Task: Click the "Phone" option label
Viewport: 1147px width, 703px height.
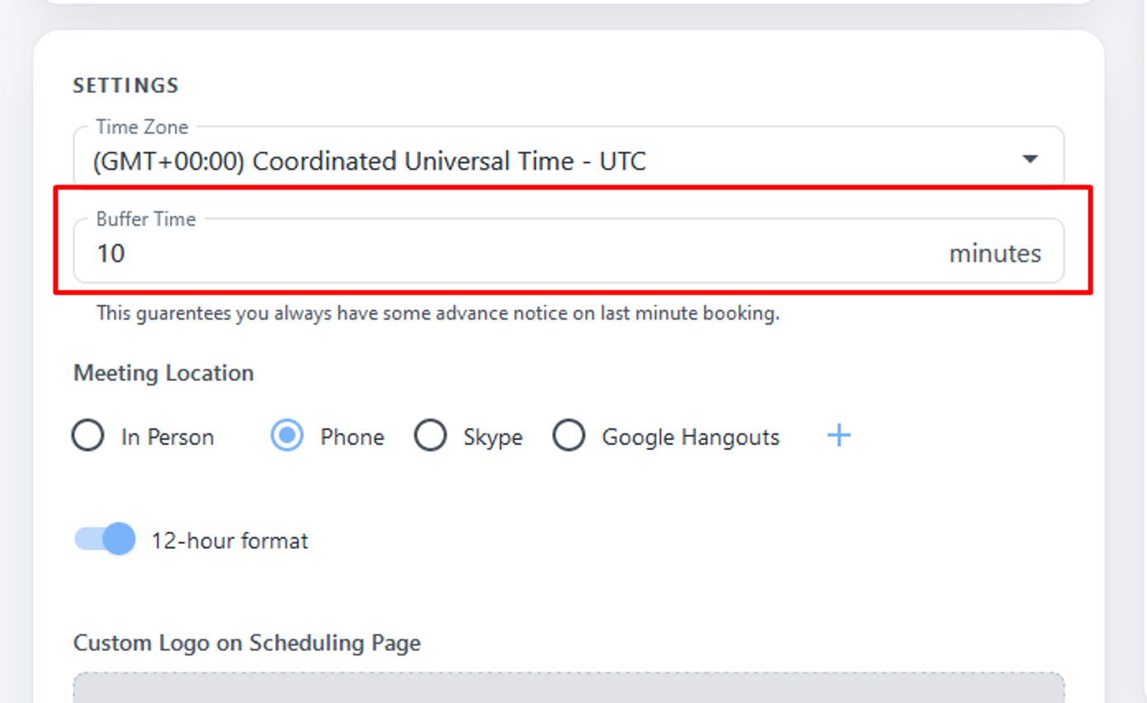Action: click(352, 437)
